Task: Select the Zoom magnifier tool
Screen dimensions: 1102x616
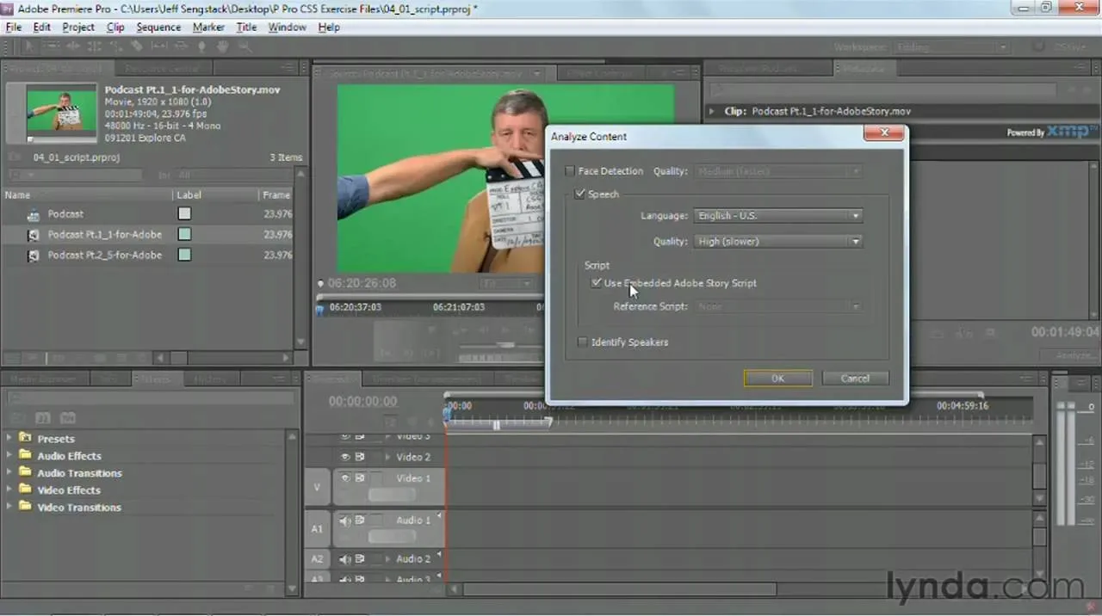Action: coord(245,46)
